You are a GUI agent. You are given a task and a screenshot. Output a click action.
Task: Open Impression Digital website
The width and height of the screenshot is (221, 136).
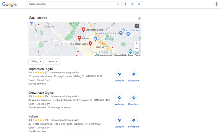point(119,76)
